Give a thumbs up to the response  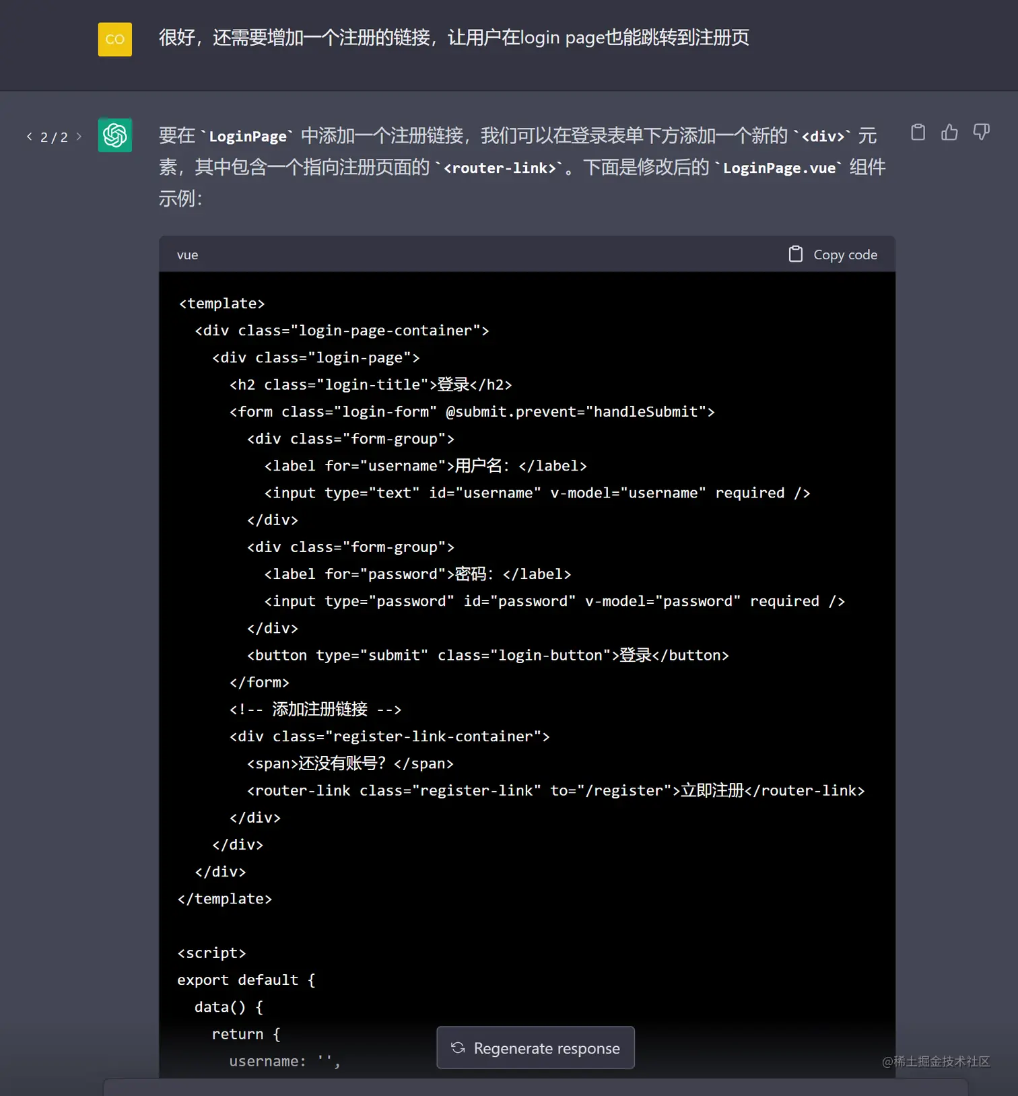[949, 133]
